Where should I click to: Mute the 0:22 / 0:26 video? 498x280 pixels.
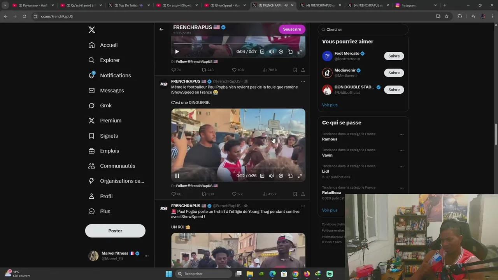tap(272, 176)
